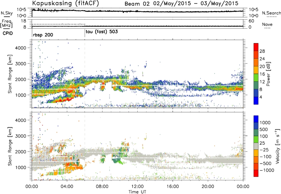Click the "16:00" time tick label
This screenshot has height=194, width=281.
click(x=172, y=187)
